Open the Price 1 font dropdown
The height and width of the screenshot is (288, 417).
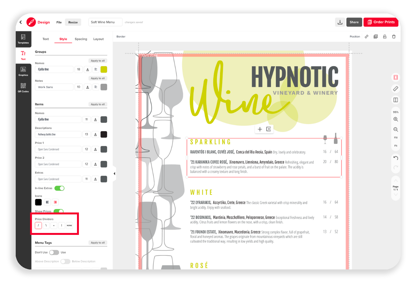point(58,149)
